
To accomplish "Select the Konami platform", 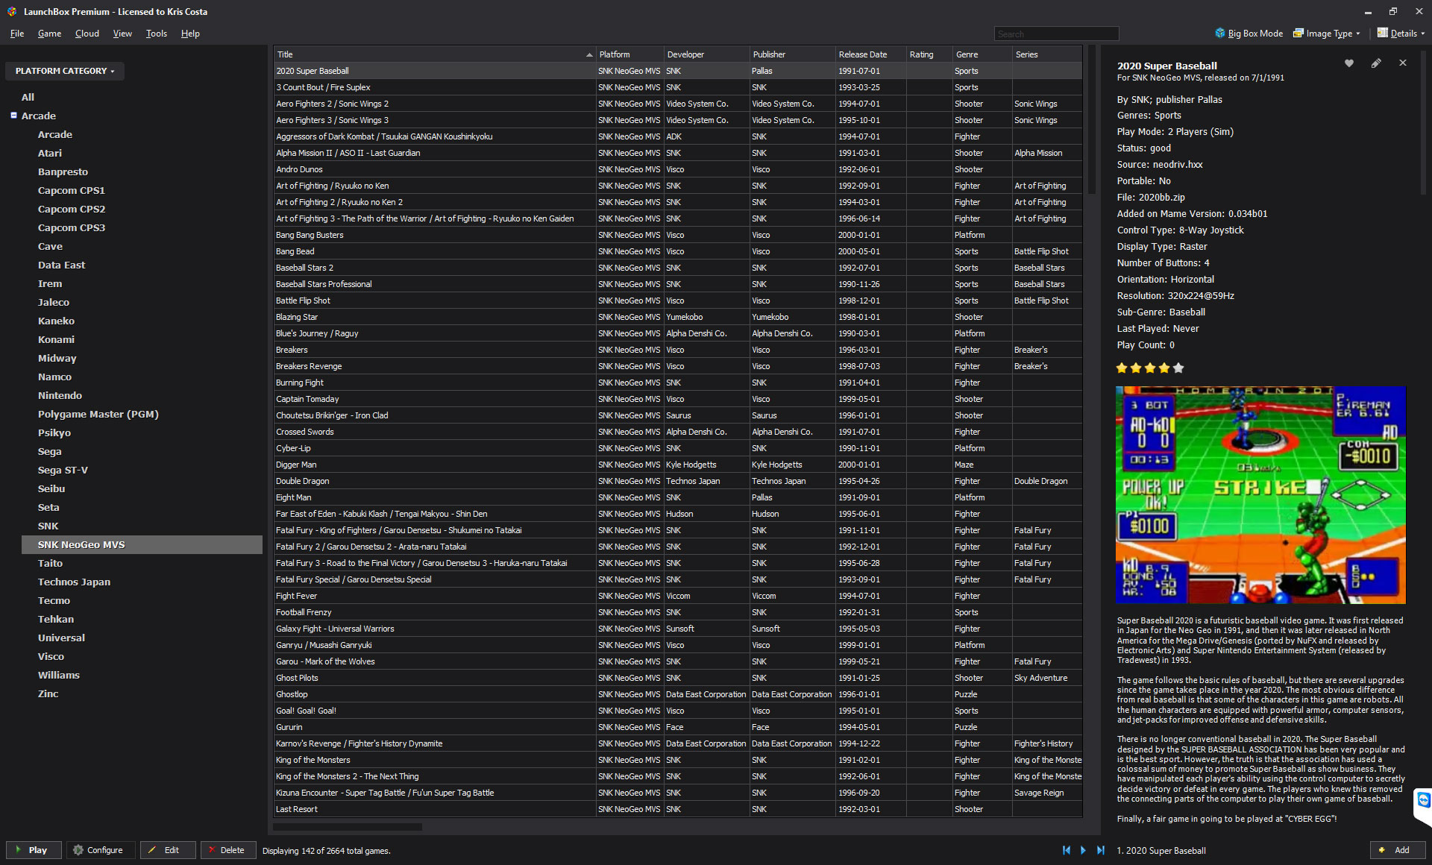I will pos(56,339).
